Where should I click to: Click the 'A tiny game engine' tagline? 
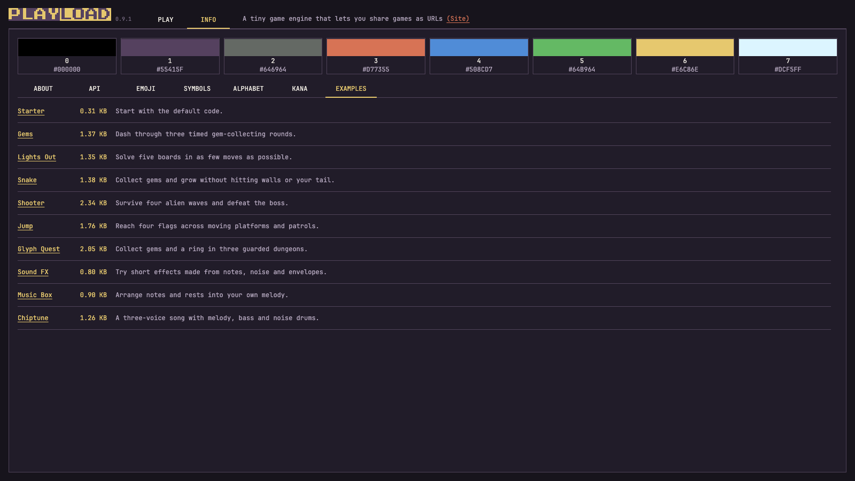point(343,19)
